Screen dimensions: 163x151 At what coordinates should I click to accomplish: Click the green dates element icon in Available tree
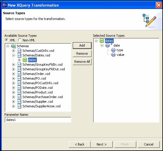[x=25, y=60]
